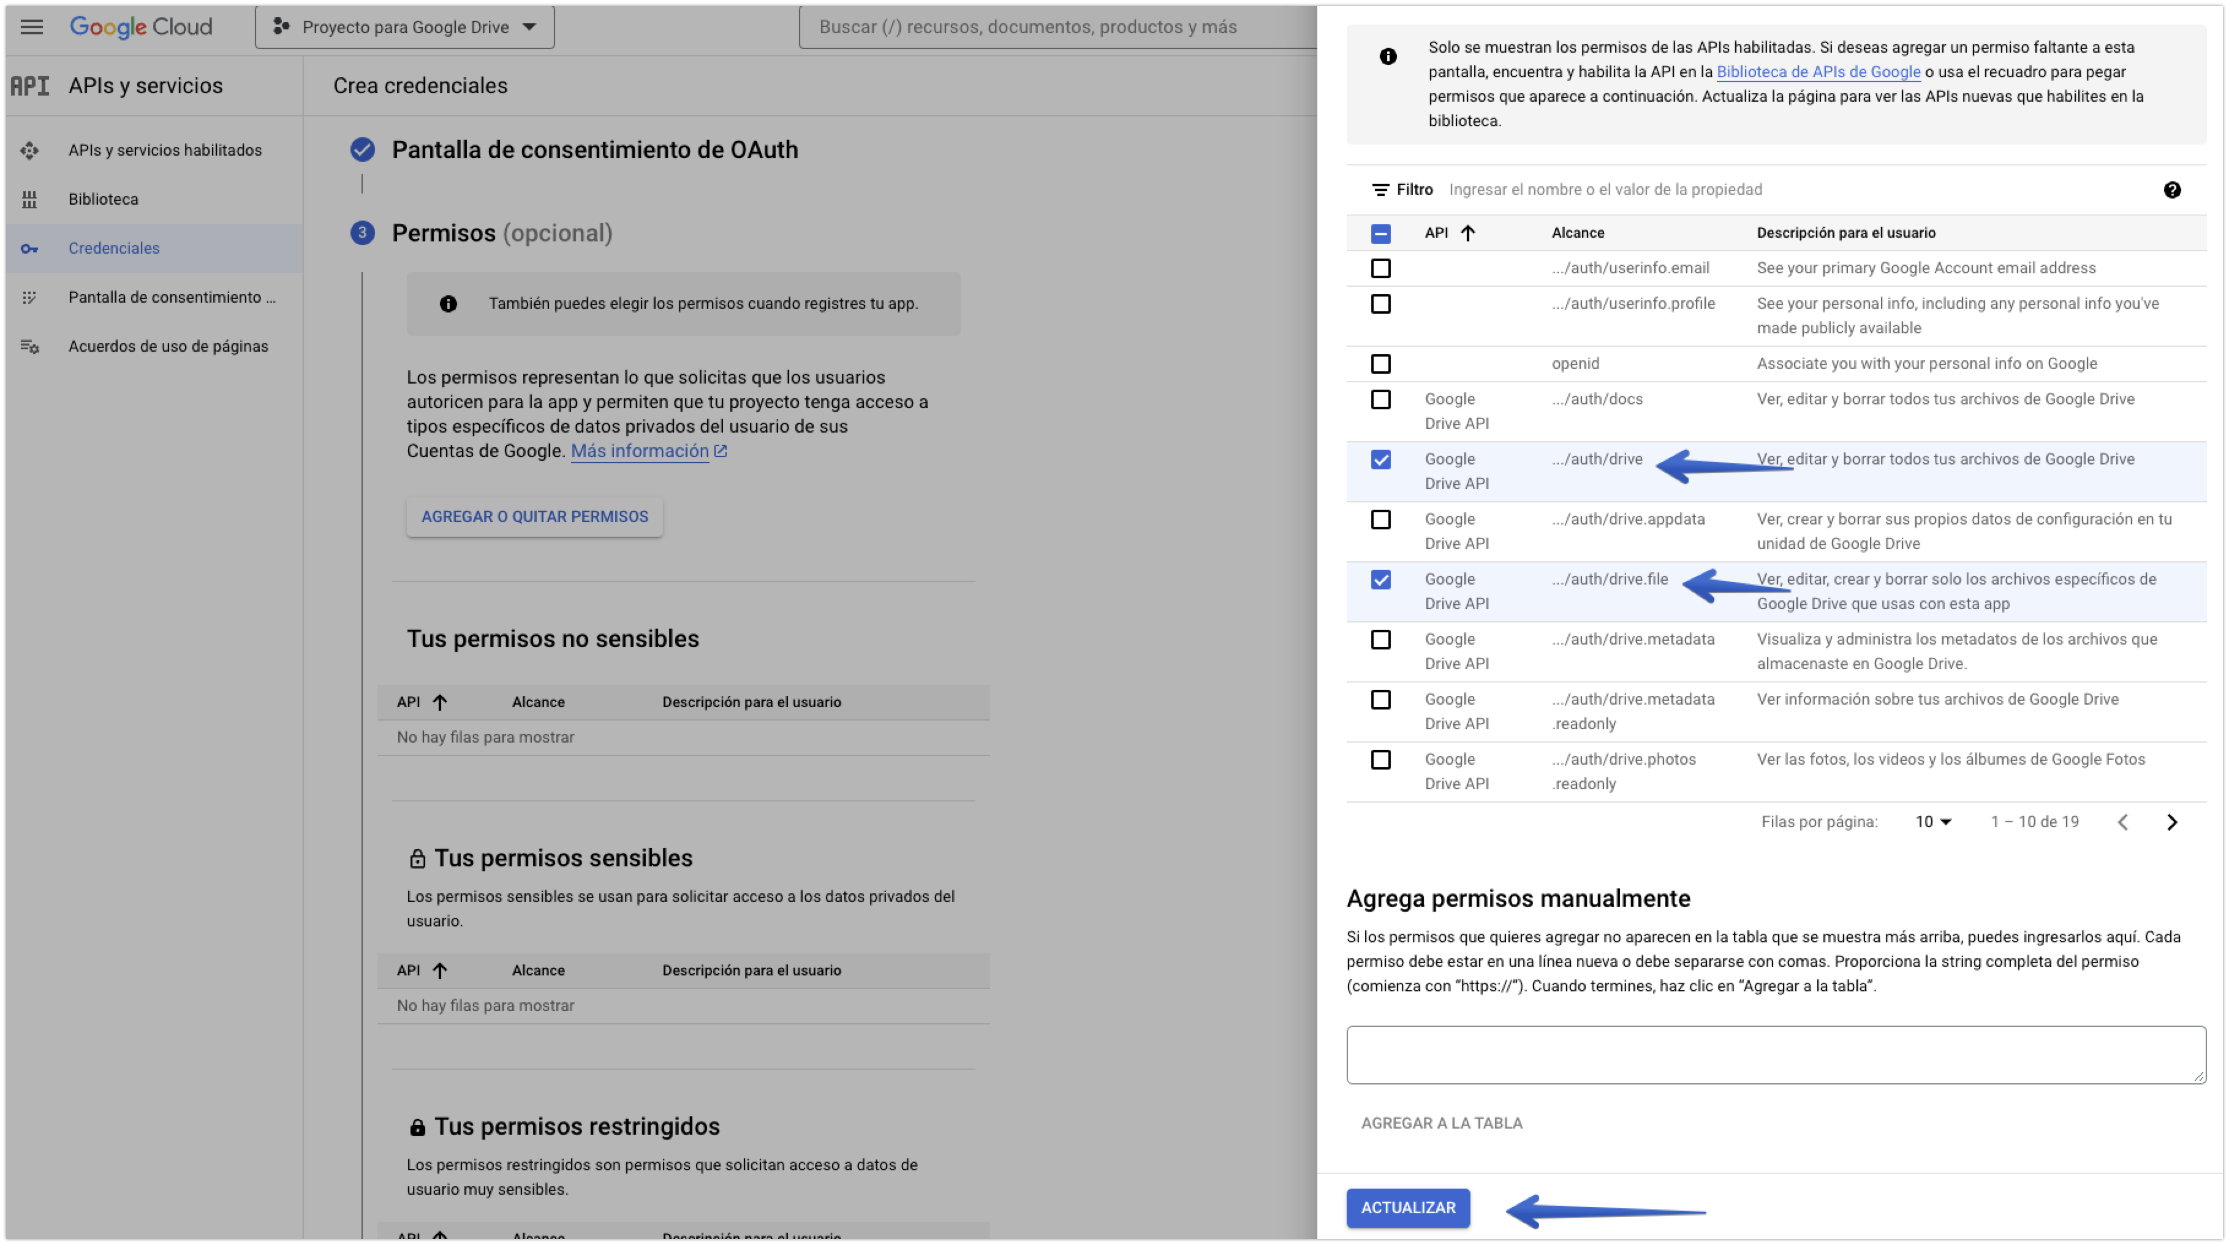Click the Alcance header under no sensibles
Screen dimensions: 2229x1245
537,703
